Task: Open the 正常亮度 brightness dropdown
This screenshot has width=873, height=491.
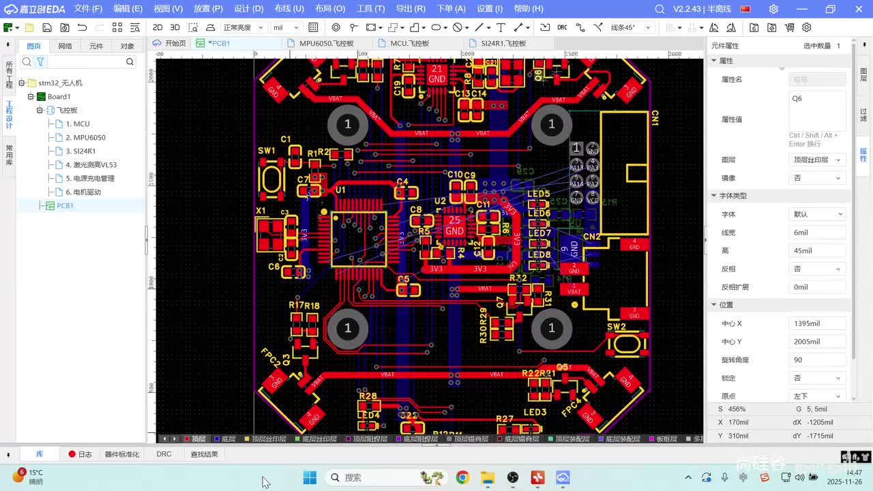Action: 244,27
